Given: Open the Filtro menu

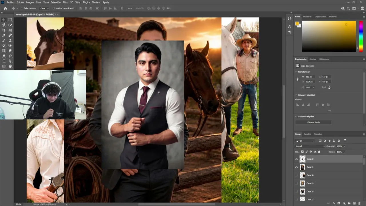Looking at the screenshot, I should (x=65, y=2).
